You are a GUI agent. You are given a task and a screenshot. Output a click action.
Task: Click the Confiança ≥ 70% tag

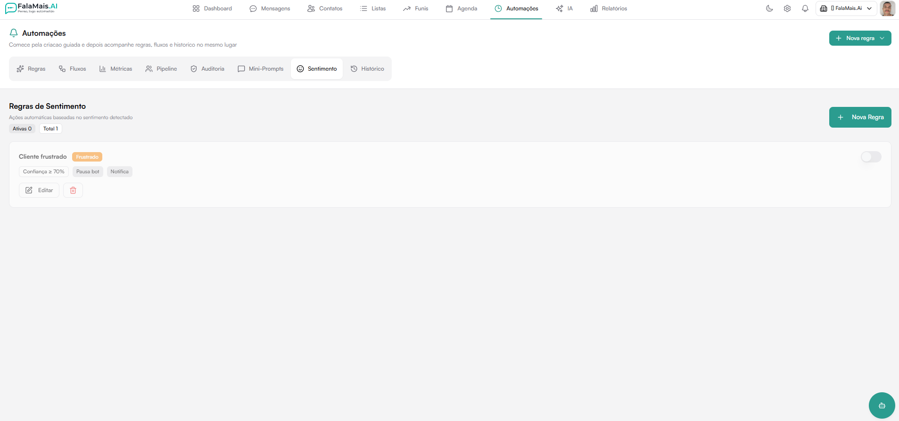[x=44, y=171]
